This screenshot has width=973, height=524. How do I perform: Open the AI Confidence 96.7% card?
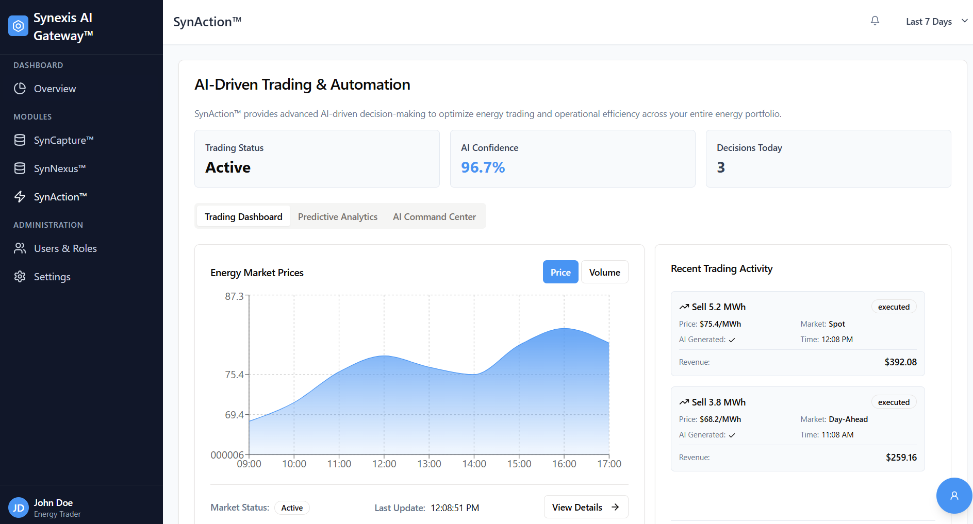(x=573, y=159)
